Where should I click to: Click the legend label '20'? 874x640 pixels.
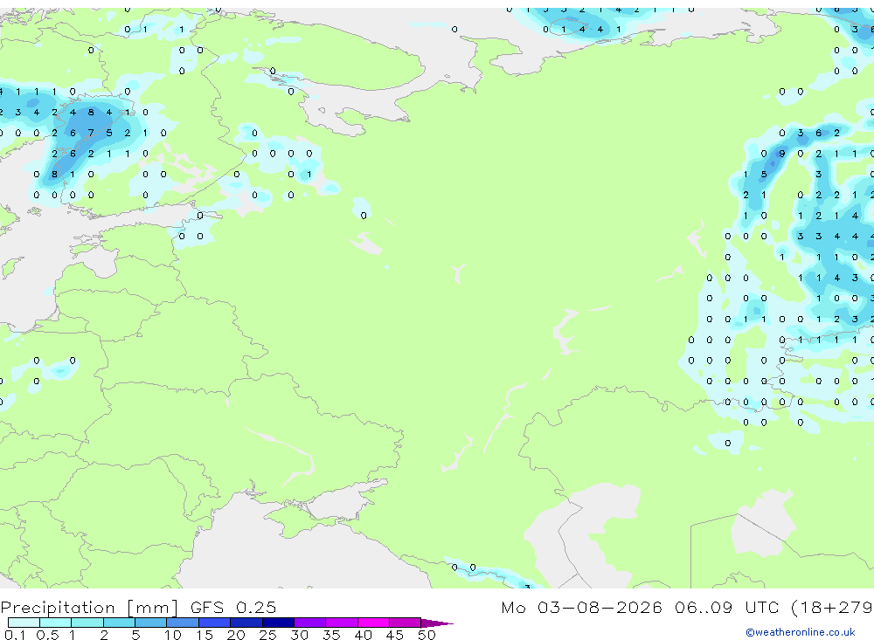(236, 635)
